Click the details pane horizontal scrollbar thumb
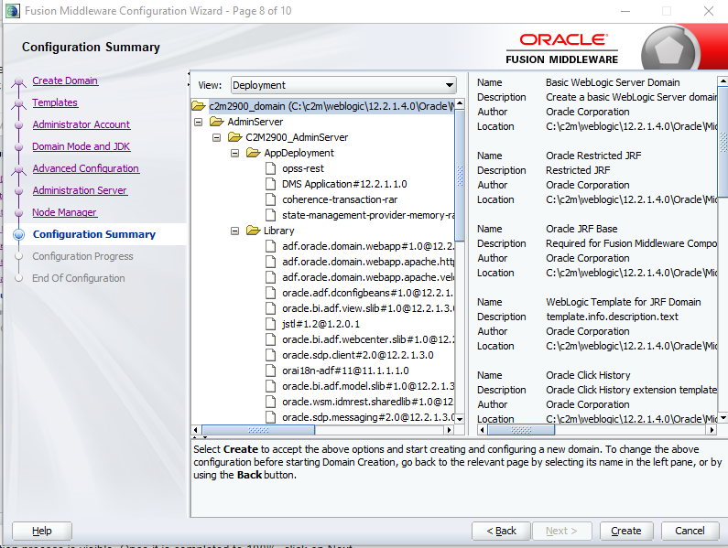The width and height of the screenshot is (728, 548). [521, 430]
